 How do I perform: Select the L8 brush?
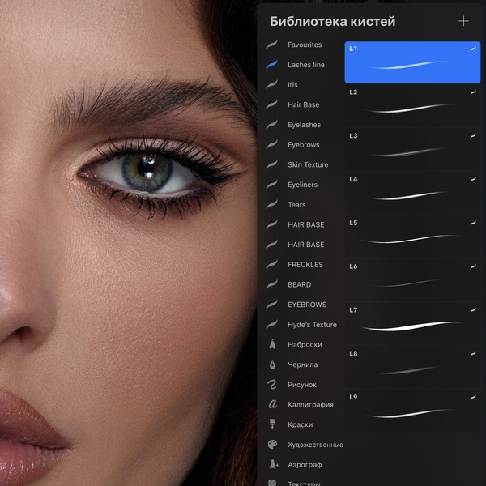point(412,367)
